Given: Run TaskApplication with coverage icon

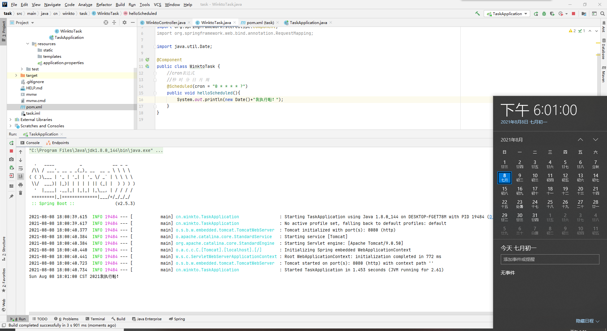Looking at the screenshot, I should point(552,14).
